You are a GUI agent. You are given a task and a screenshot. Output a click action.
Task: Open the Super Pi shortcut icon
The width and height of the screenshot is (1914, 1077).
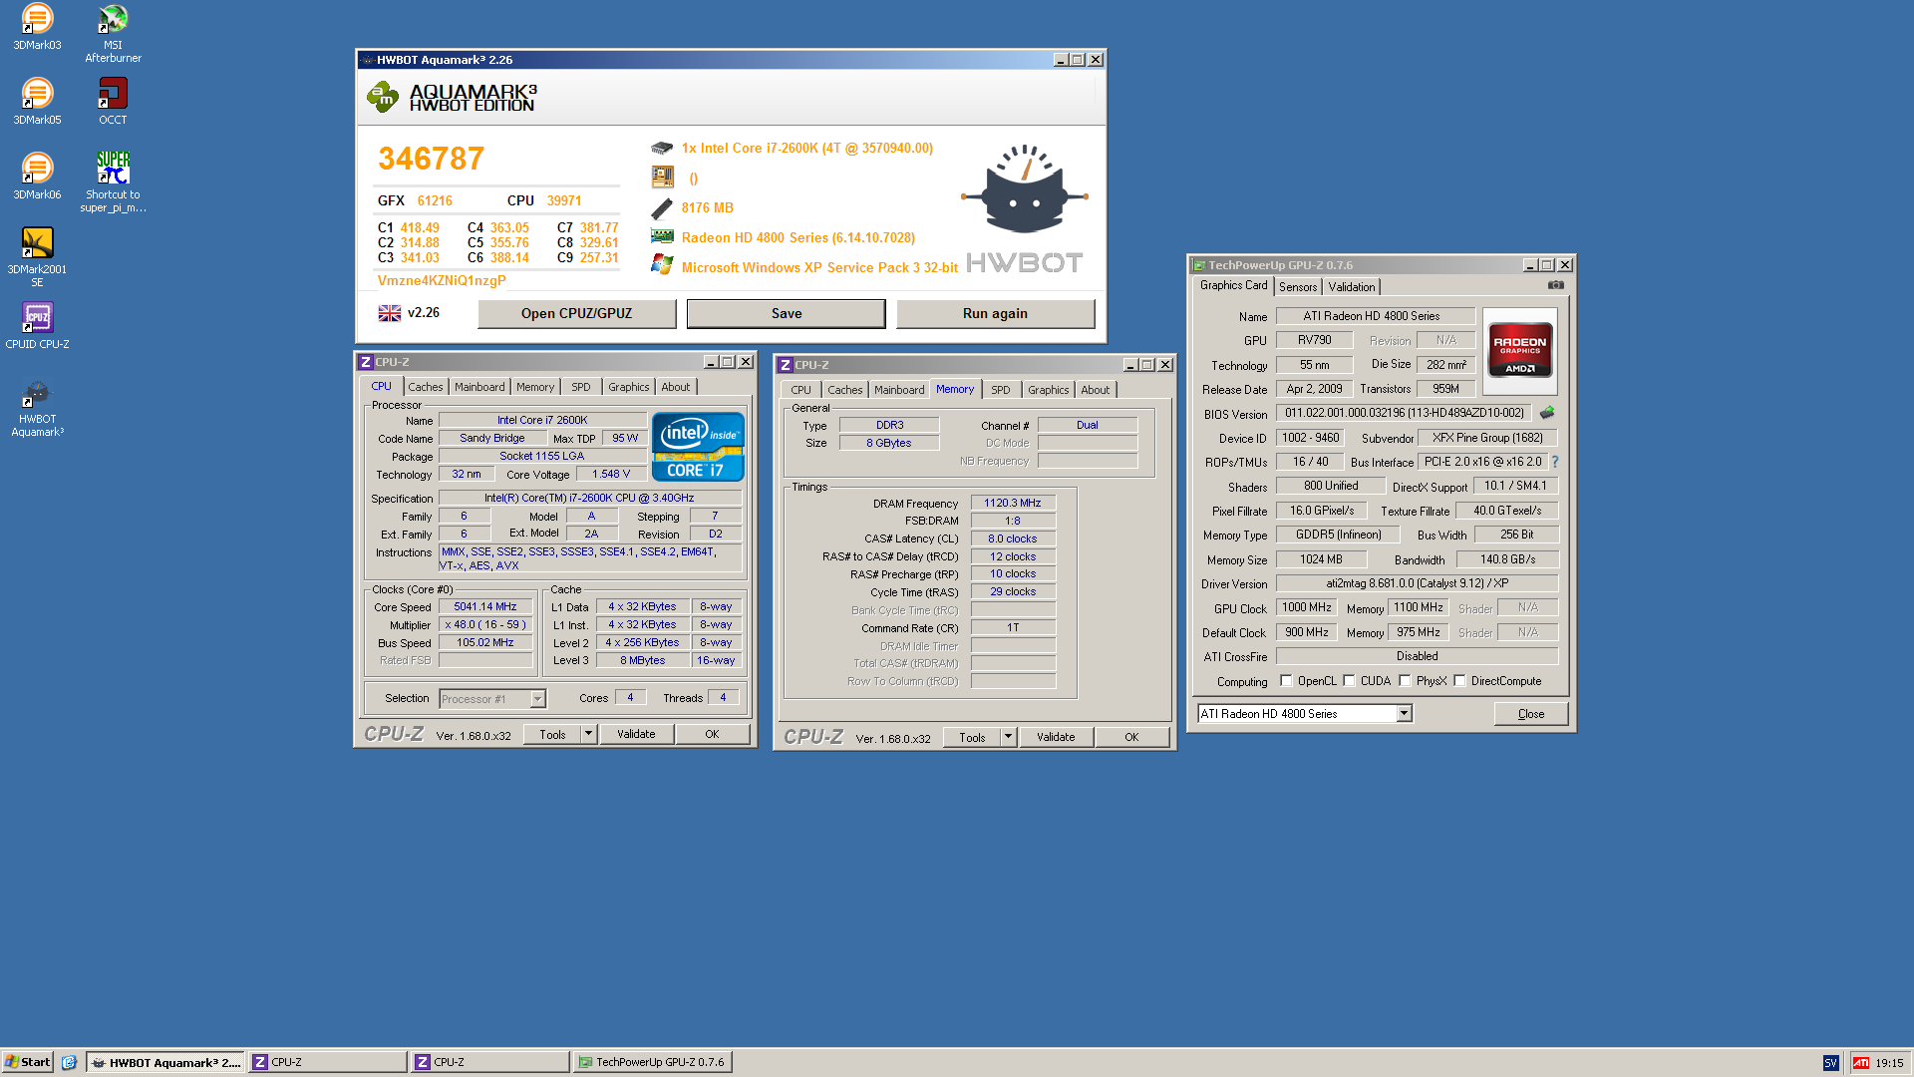113,182
